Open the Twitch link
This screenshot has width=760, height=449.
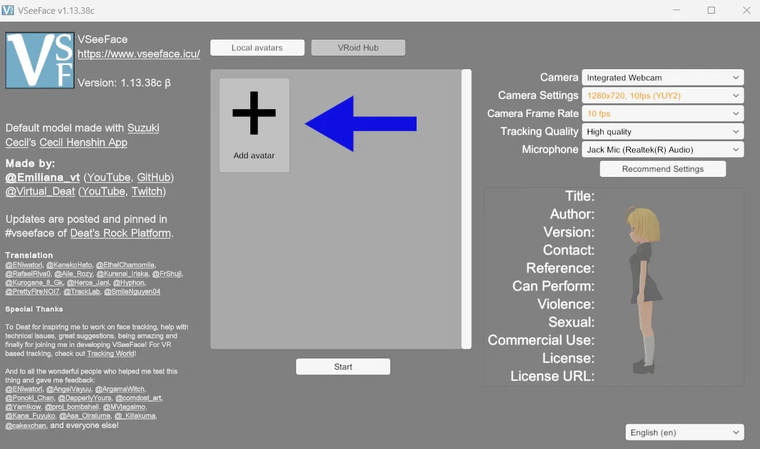click(147, 191)
